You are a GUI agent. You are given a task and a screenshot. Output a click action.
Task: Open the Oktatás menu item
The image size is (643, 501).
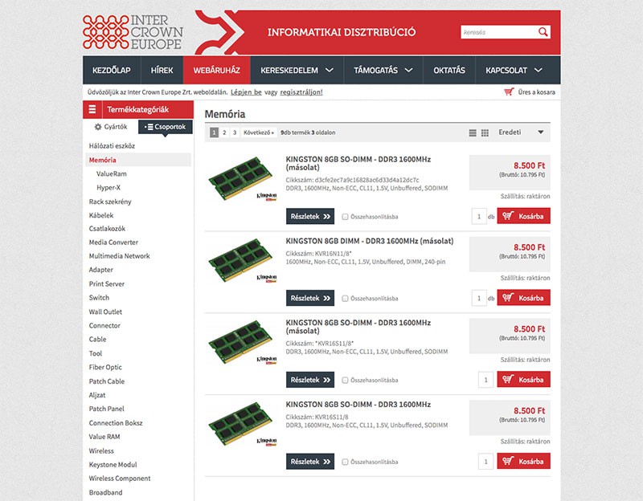coord(449,71)
